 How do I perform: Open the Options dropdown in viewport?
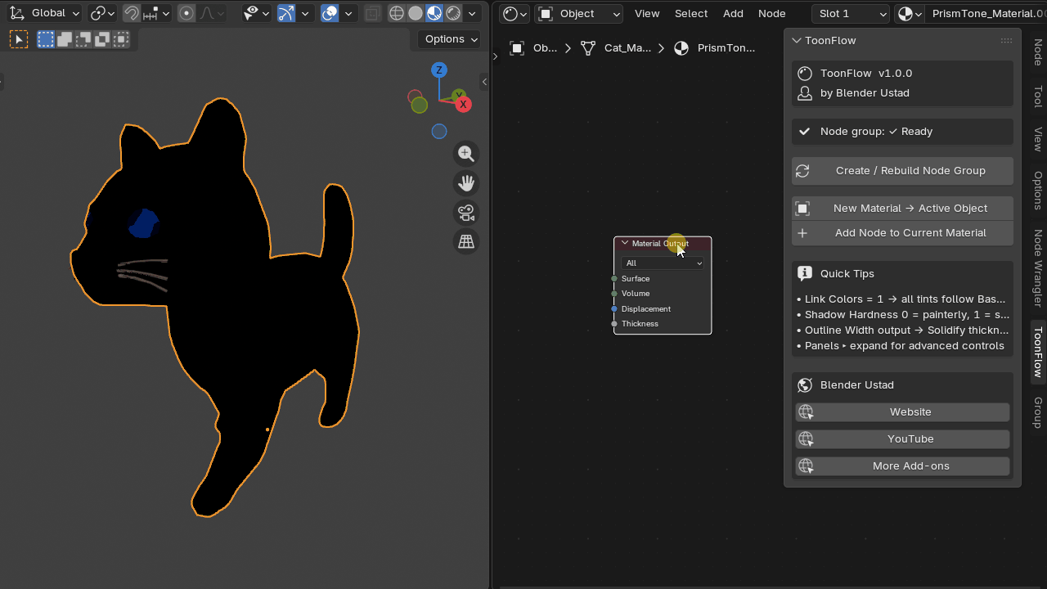coord(451,39)
